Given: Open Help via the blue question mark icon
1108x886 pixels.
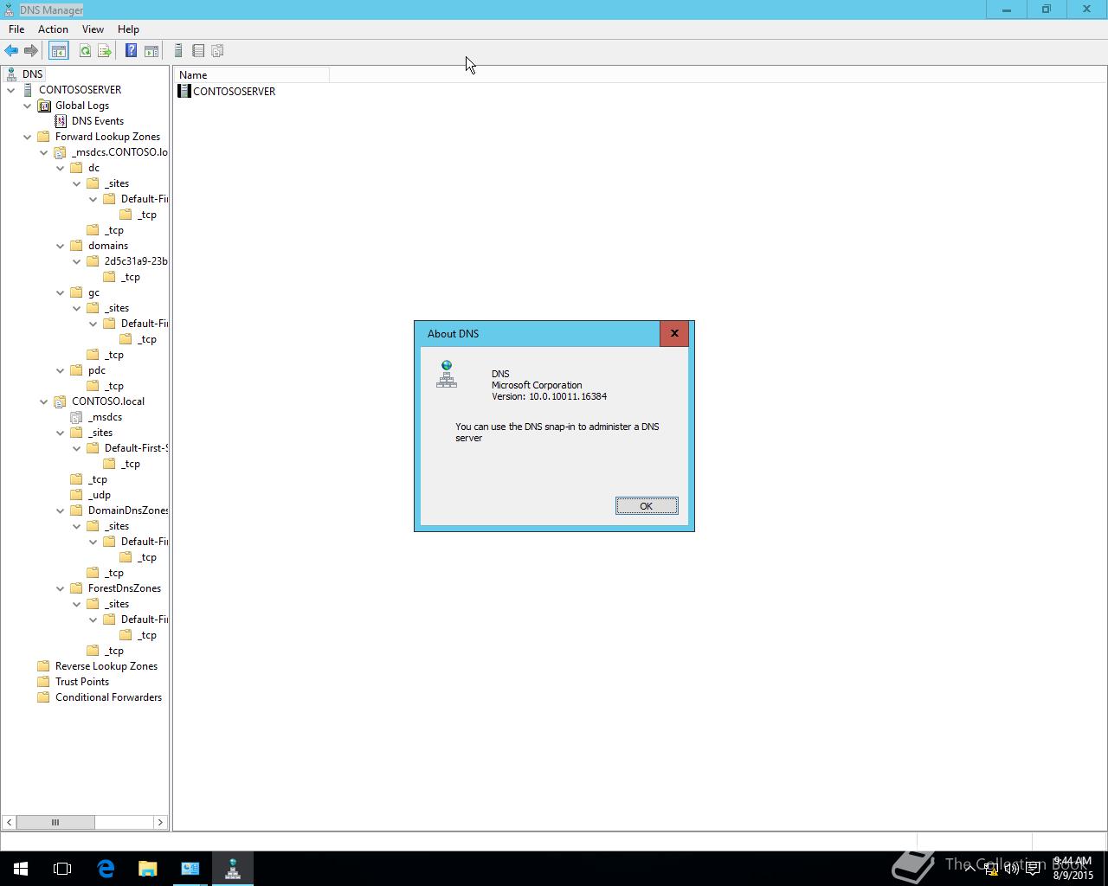Looking at the screenshot, I should (131, 51).
